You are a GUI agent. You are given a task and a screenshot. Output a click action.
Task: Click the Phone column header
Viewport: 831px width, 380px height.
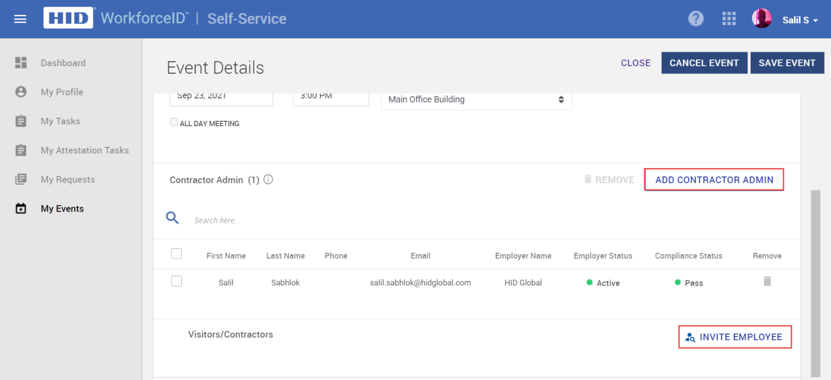click(336, 256)
